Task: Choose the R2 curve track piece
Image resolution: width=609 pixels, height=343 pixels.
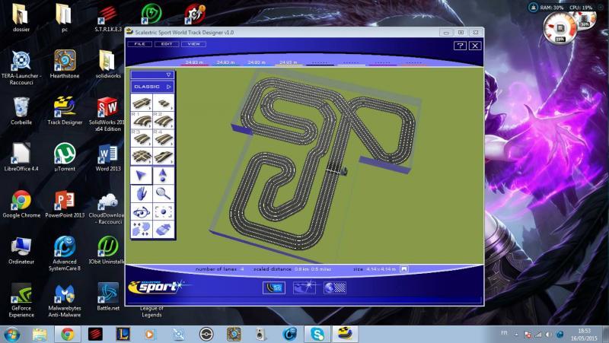Action: [x=163, y=121]
